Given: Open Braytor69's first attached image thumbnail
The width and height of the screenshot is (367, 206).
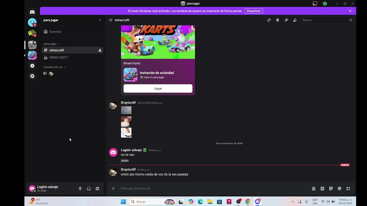Looking at the screenshot, I should tap(126, 110).
